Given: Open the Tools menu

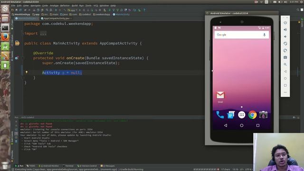Looking at the screenshot, I should click(x=88, y=6).
